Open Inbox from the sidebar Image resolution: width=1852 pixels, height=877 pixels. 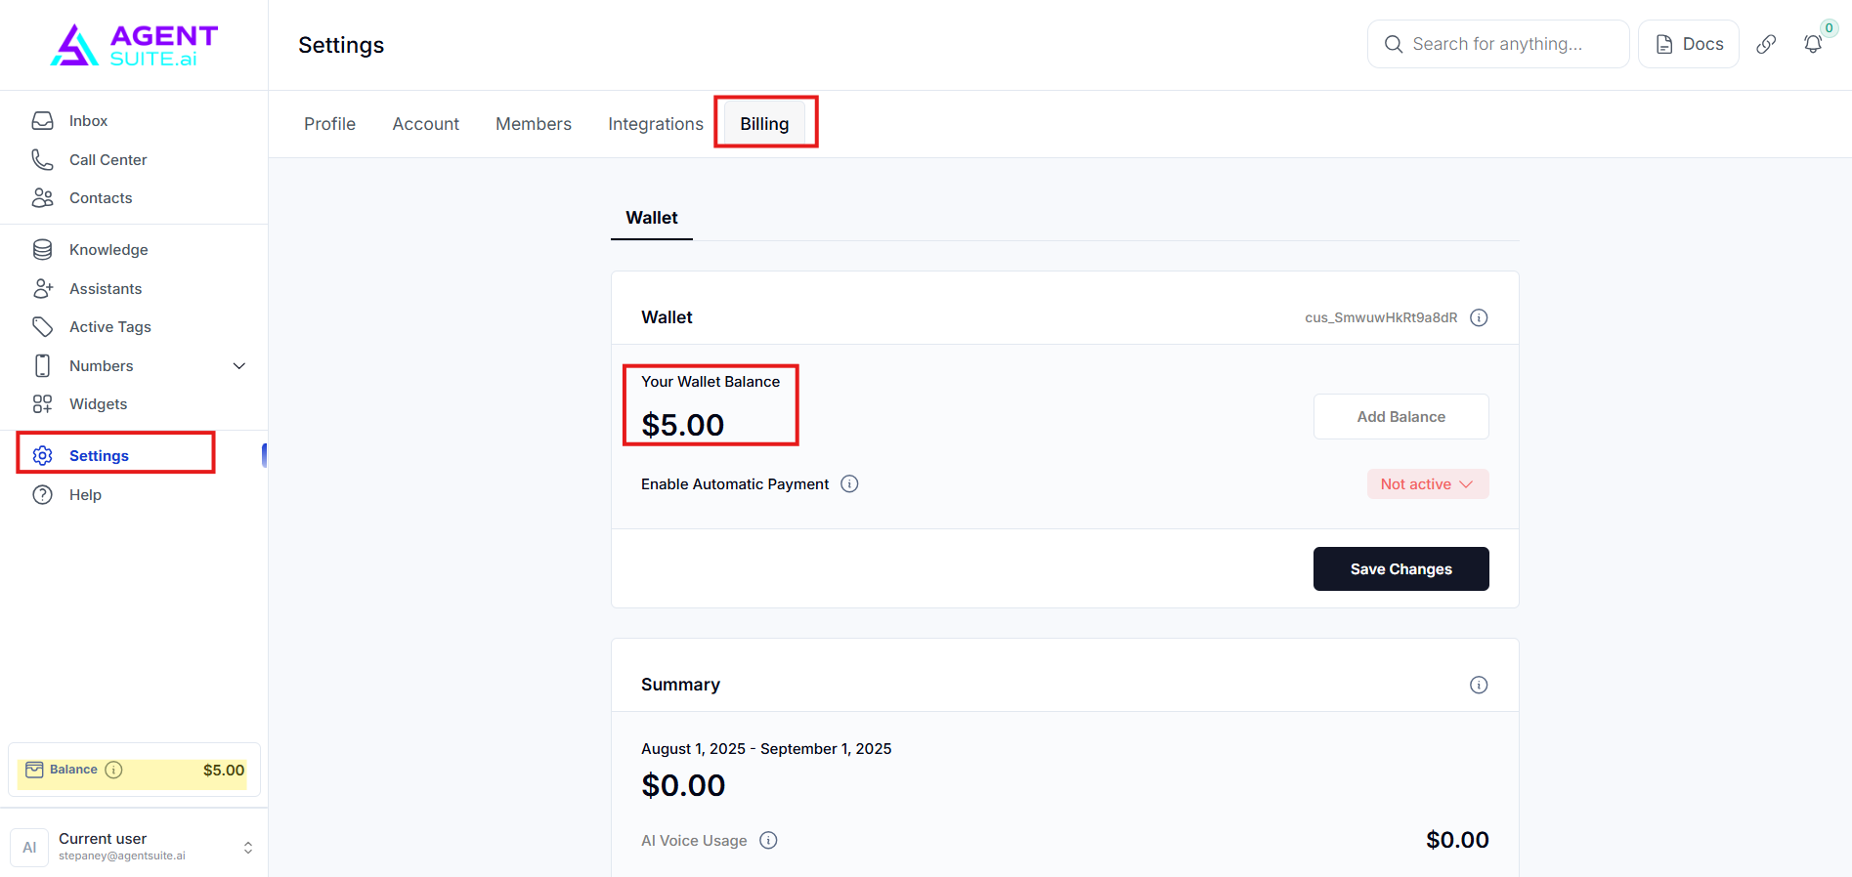click(88, 121)
